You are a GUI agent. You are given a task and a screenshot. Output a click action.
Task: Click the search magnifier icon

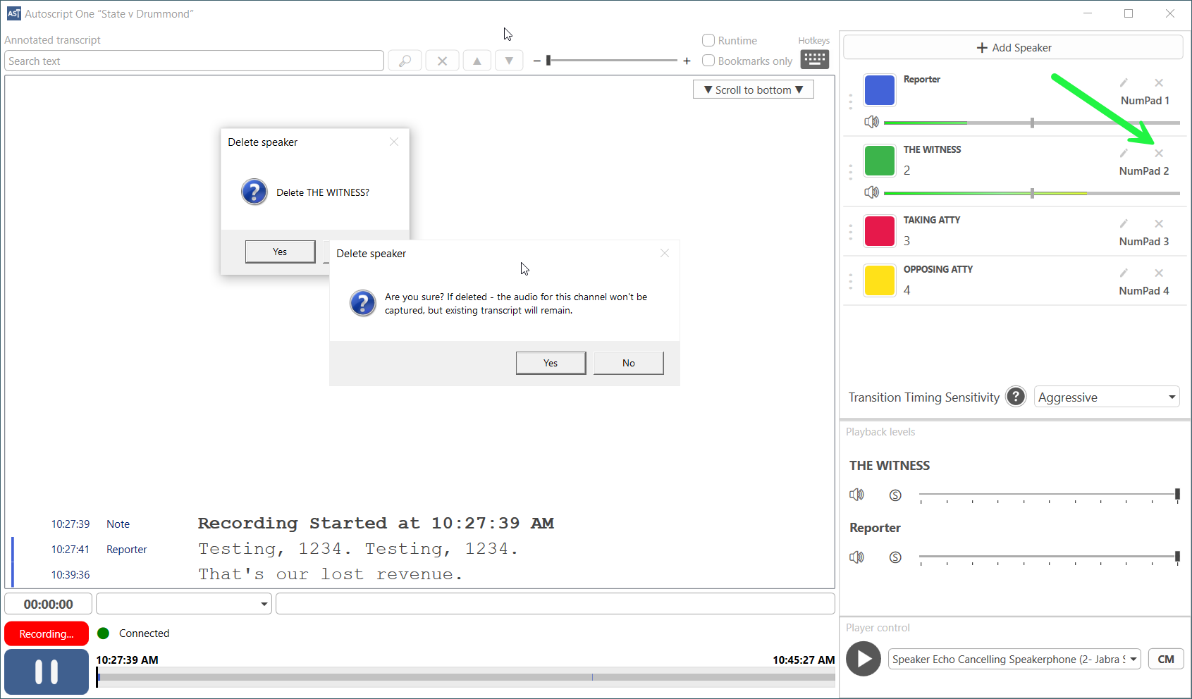(405, 61)
